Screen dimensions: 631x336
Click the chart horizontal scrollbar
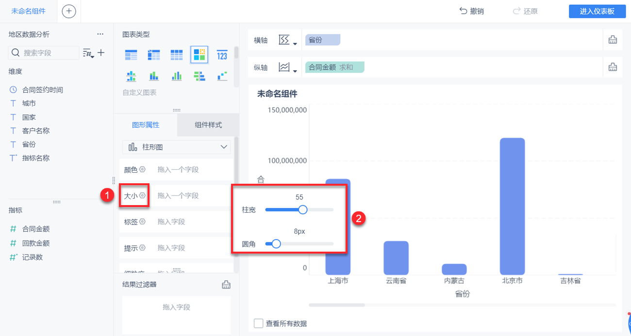pyautogui.click(x=337, y=305)
